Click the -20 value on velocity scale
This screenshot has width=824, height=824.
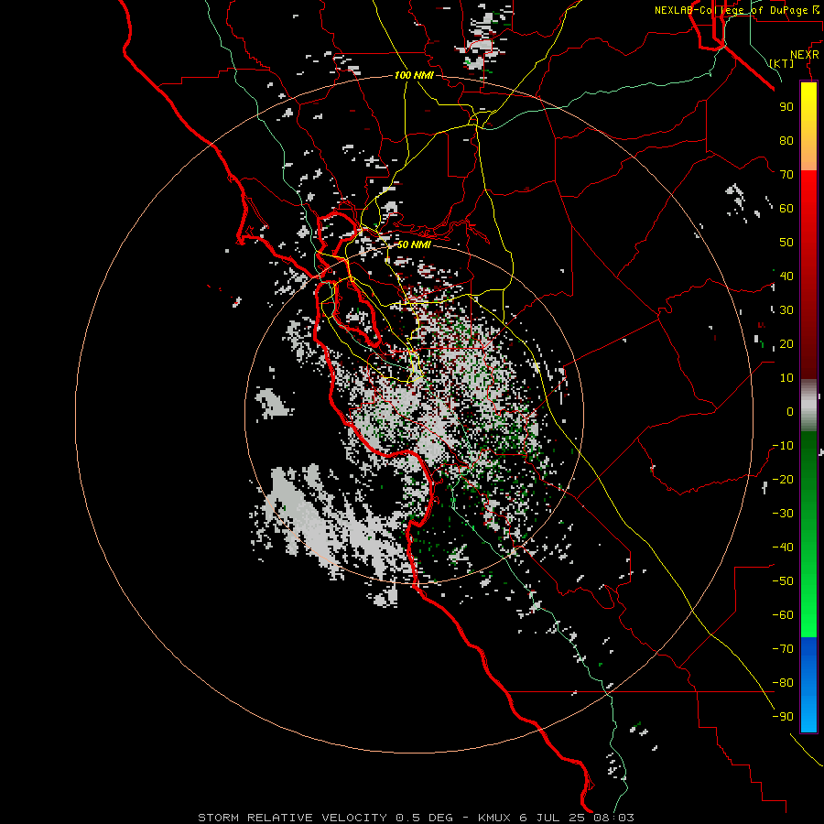pyautogui.click(x=783, y=479)
